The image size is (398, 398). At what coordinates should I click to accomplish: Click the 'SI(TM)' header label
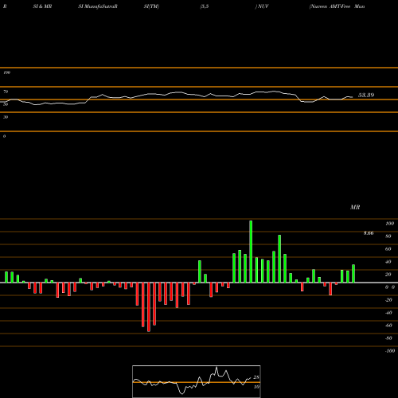[x=151, y=6]
